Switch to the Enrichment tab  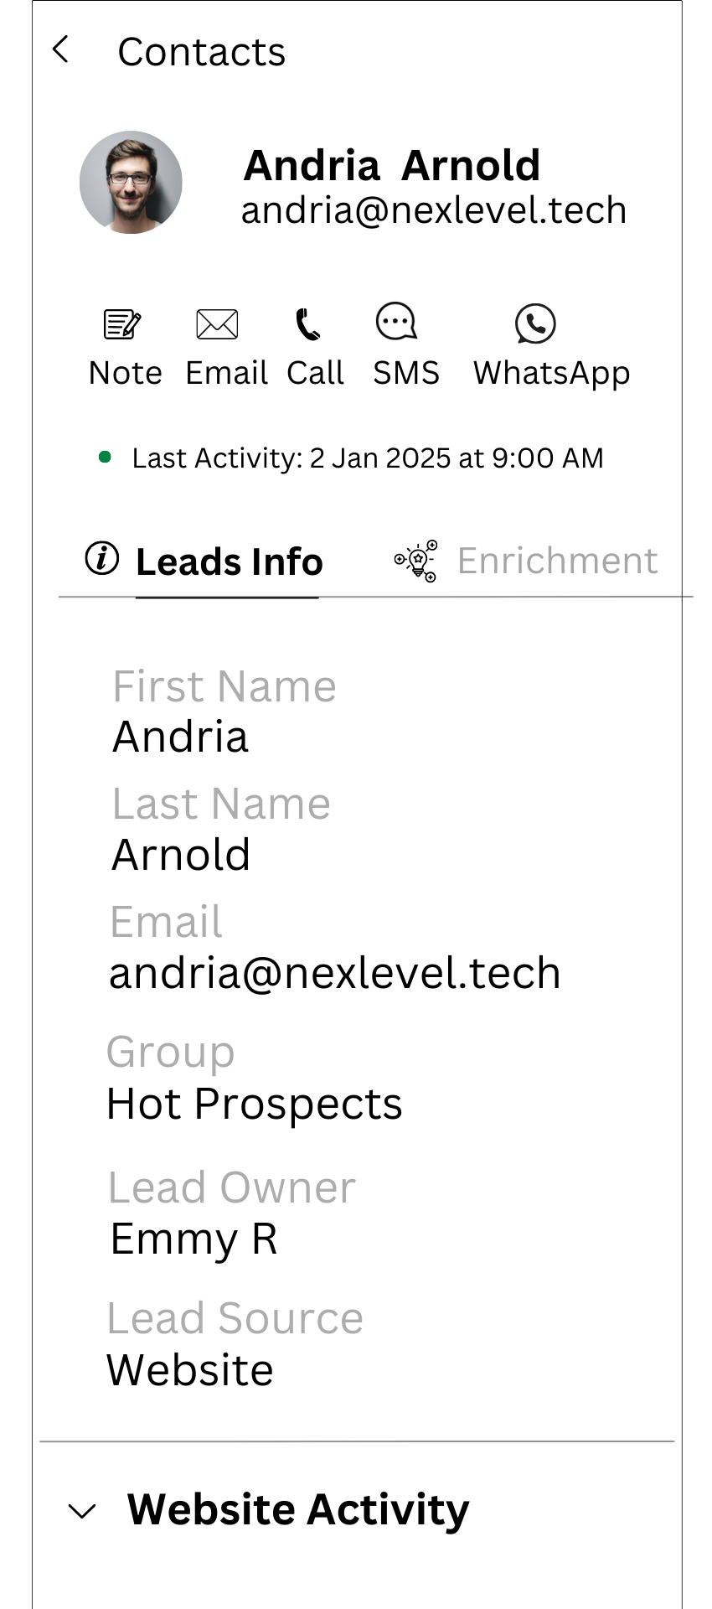pos(557,561)
